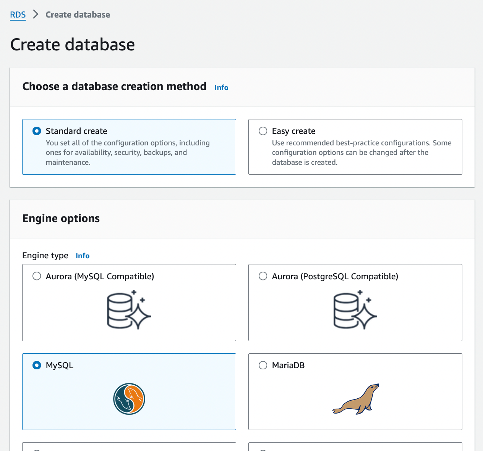Click the Engine type label
The width and height of the screenshot is (483, 451).
tap(45, 256)
